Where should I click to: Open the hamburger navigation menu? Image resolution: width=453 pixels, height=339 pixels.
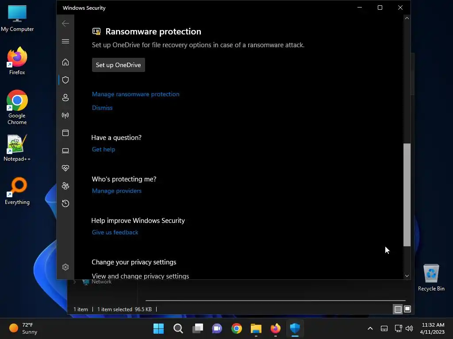[65, 41]
